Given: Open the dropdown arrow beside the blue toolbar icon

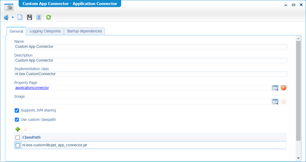Looking at the screenshot, I should point(13,18).
